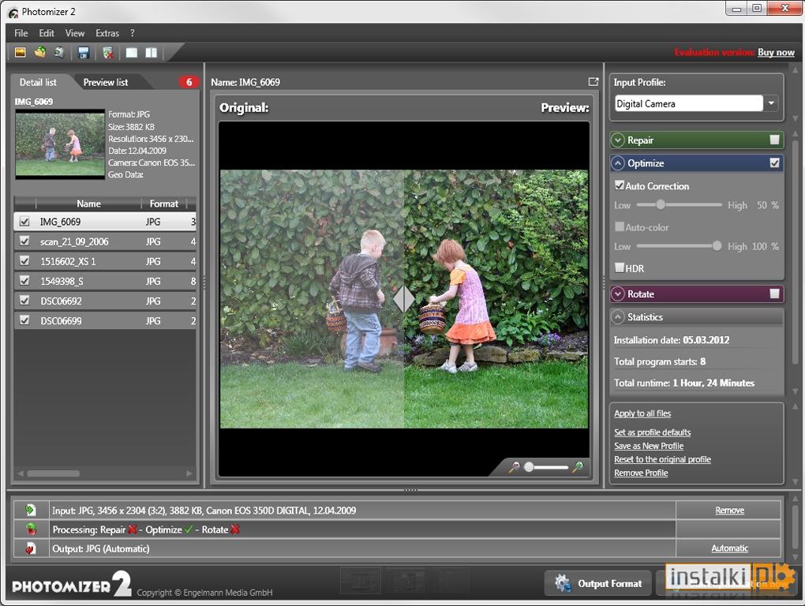Uncheck scan_21_09_2006 in the file list
The width and height of the screenshot is (805, 606).
coord(24,241)
